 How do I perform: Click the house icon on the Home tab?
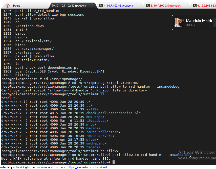(x=7, y=6)
